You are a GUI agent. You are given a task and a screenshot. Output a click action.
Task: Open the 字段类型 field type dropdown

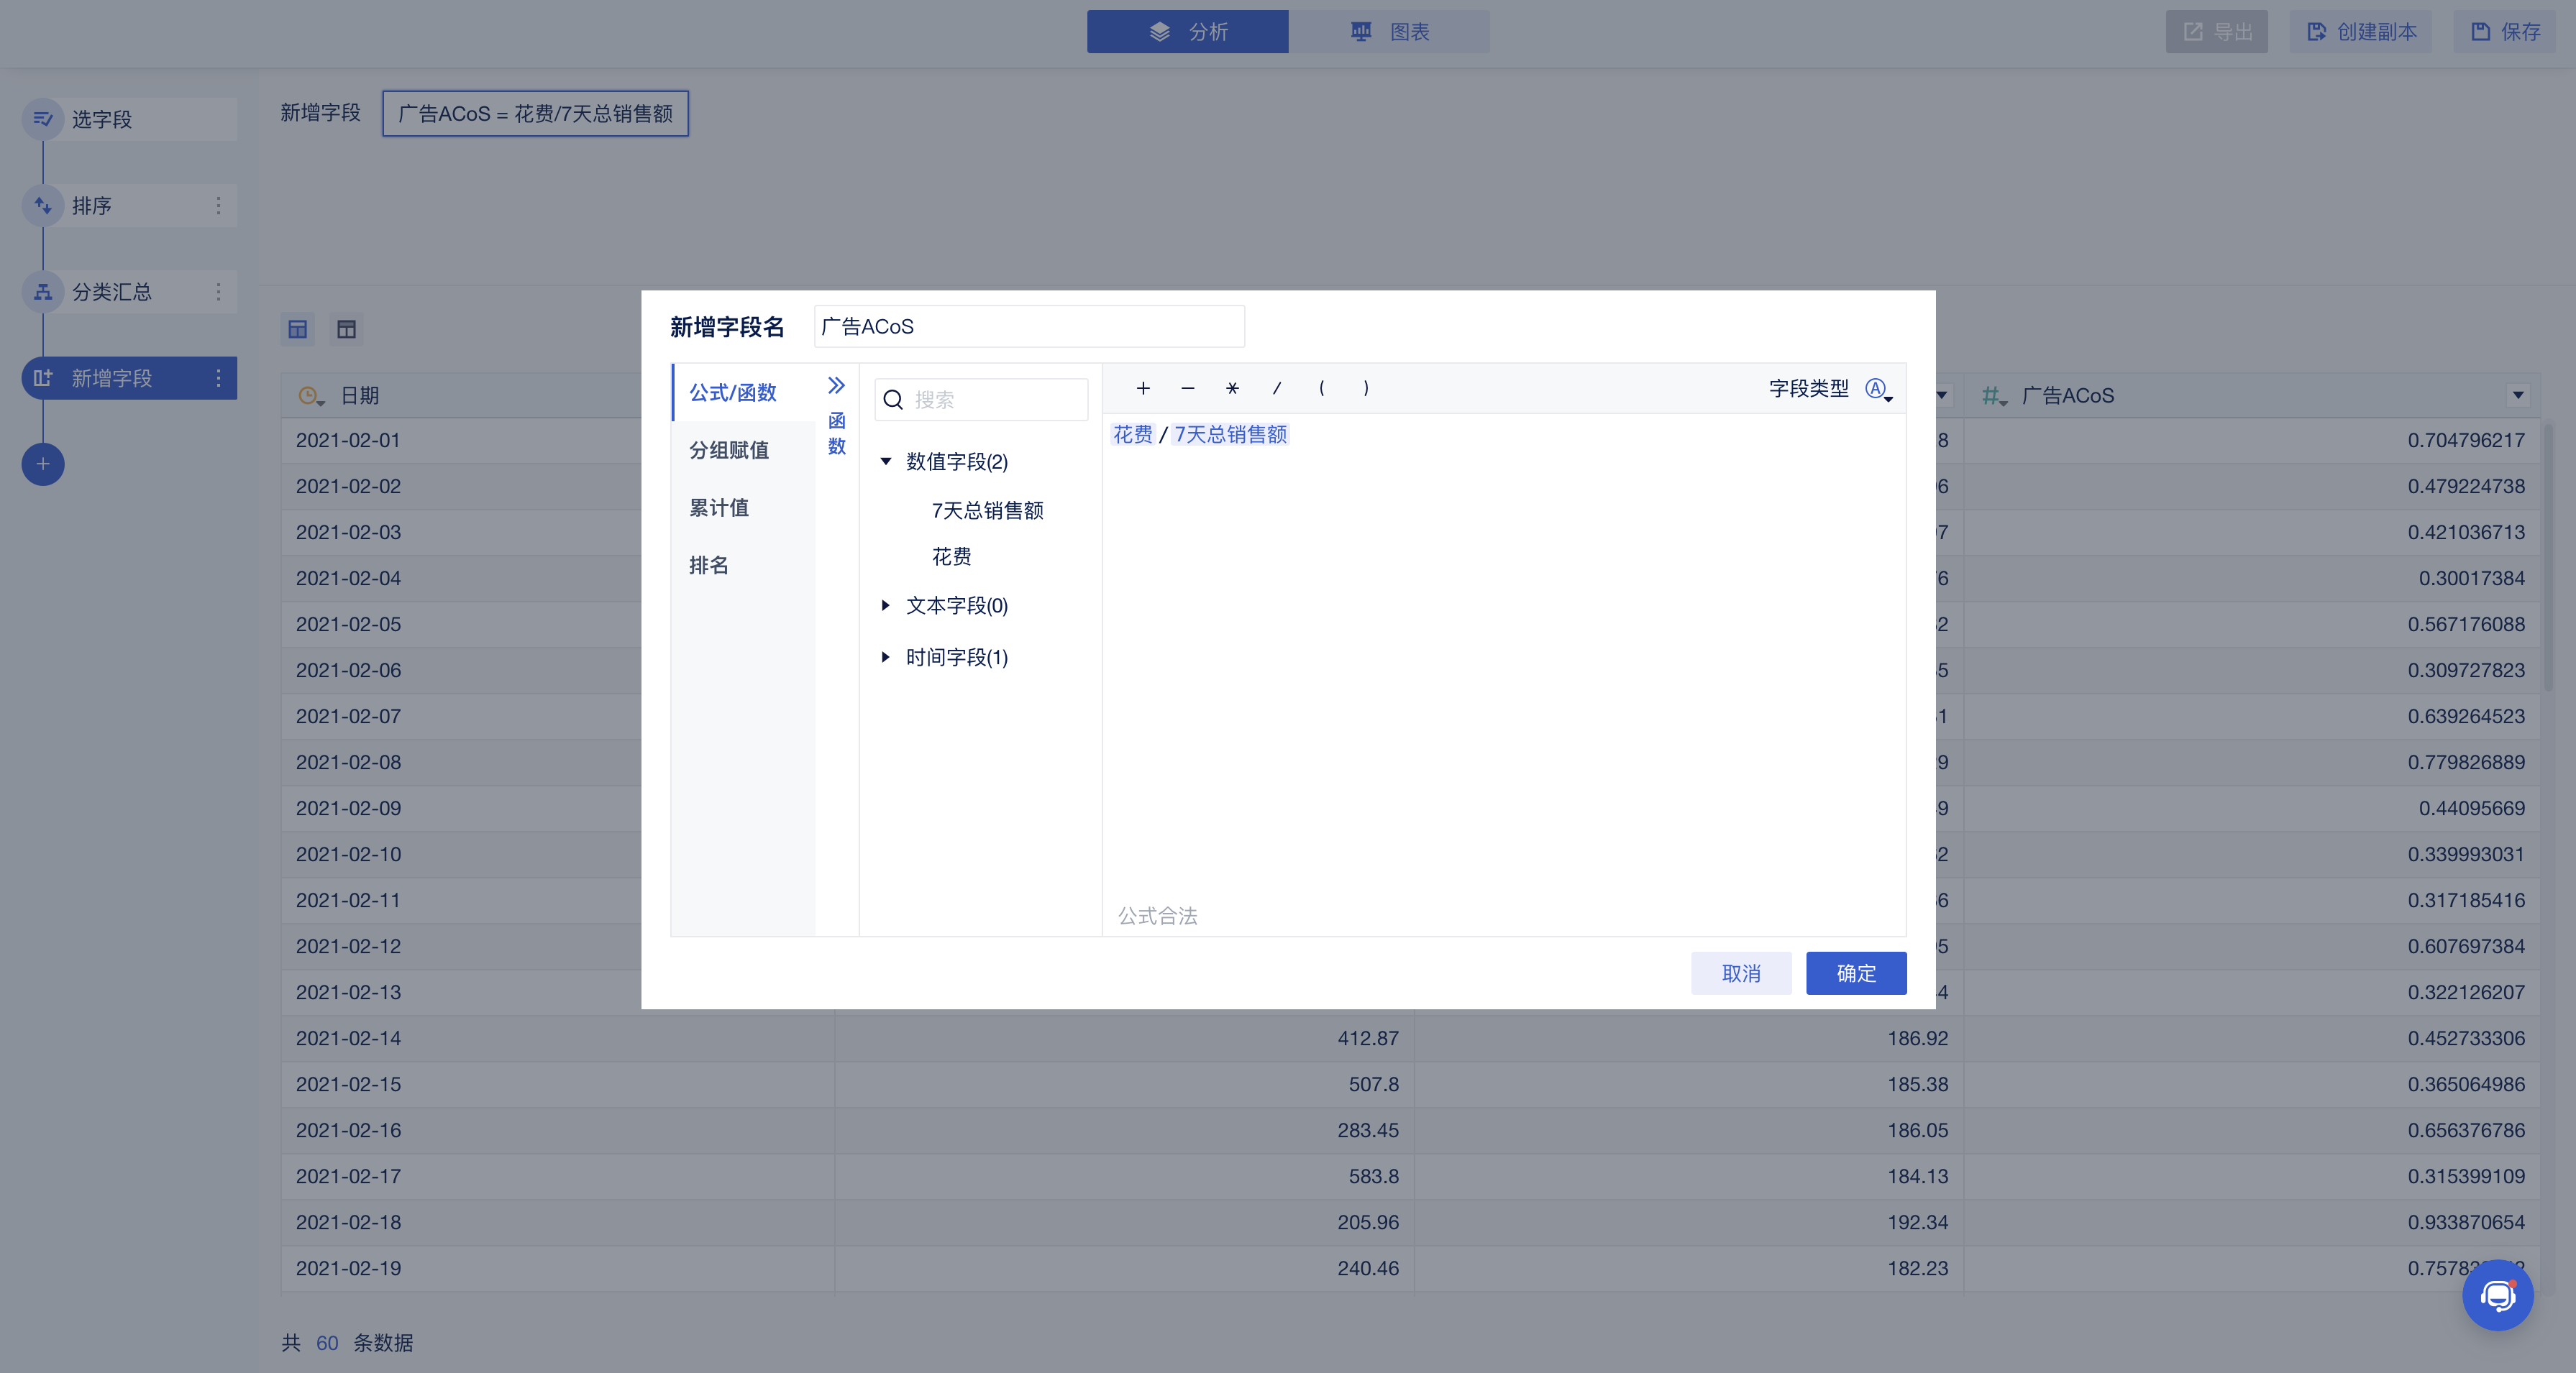pos(1879,389)
